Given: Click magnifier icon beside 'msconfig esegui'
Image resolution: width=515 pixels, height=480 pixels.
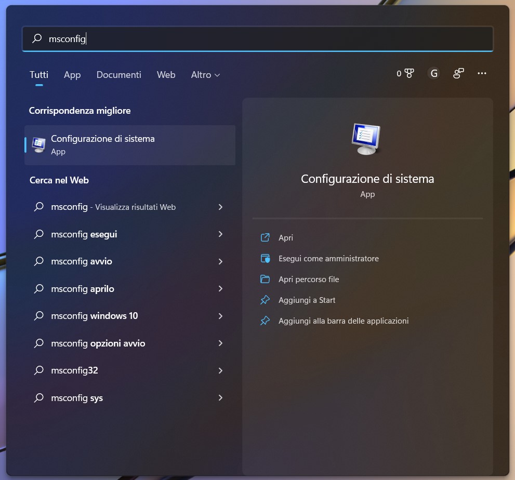Looking at the screenshot, I should [x=39, y=234].
